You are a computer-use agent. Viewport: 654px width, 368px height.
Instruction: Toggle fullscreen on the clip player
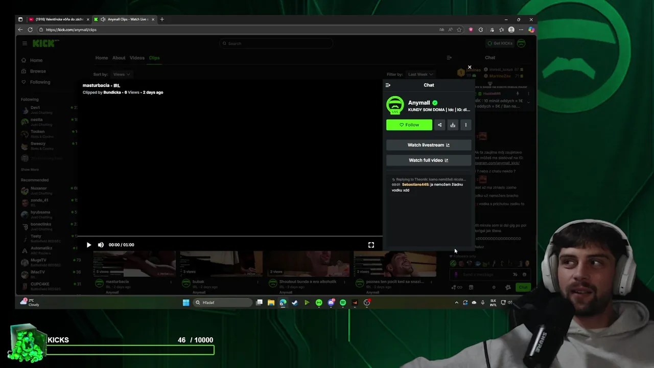pos(371,245)
